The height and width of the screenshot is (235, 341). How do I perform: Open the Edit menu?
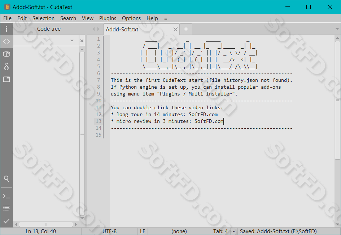pyautogui.click(x=22, y=18)
